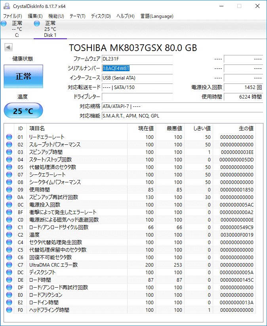Click the CrystalDiskInfo app icon in title bar
This screenshot has height=326, width=267.
pyautogui.click(x=7, y=6)
